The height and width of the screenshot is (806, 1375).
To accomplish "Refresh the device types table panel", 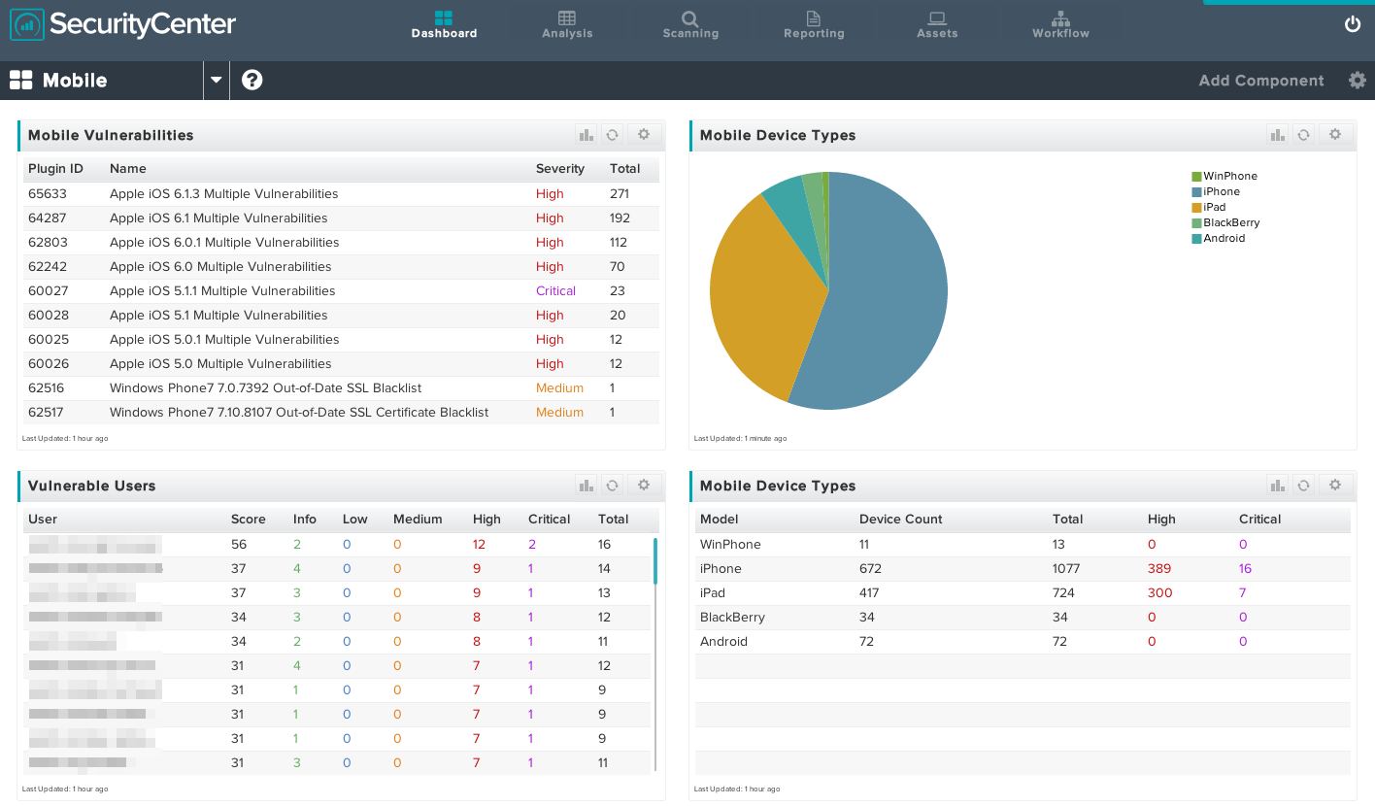I will [x=1303, y=486].
